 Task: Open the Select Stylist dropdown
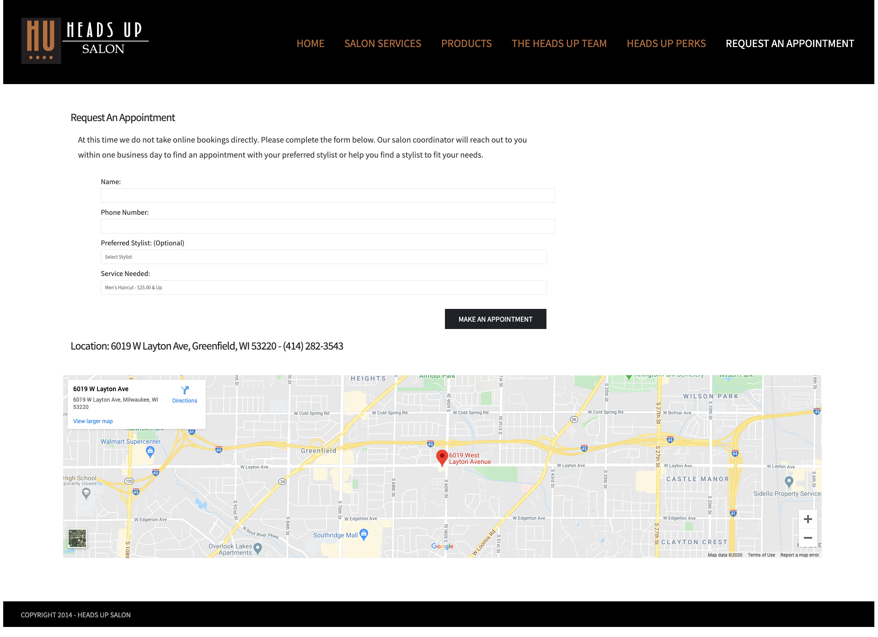pyautogui.click(x=323, y=257)
